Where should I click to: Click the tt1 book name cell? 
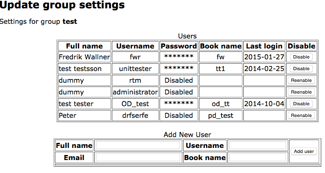click(221, 69)
